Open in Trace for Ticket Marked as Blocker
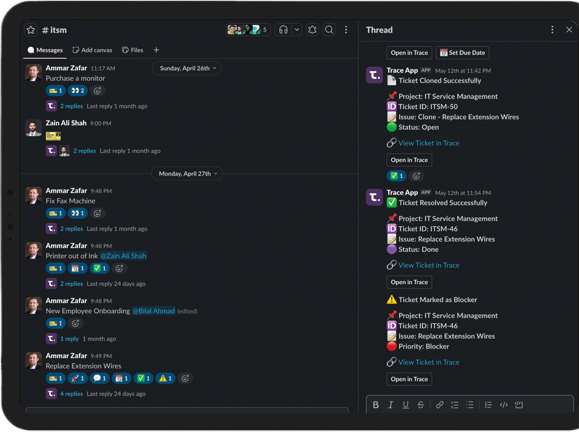Viewport: 579px width, 432px height. 409,379
